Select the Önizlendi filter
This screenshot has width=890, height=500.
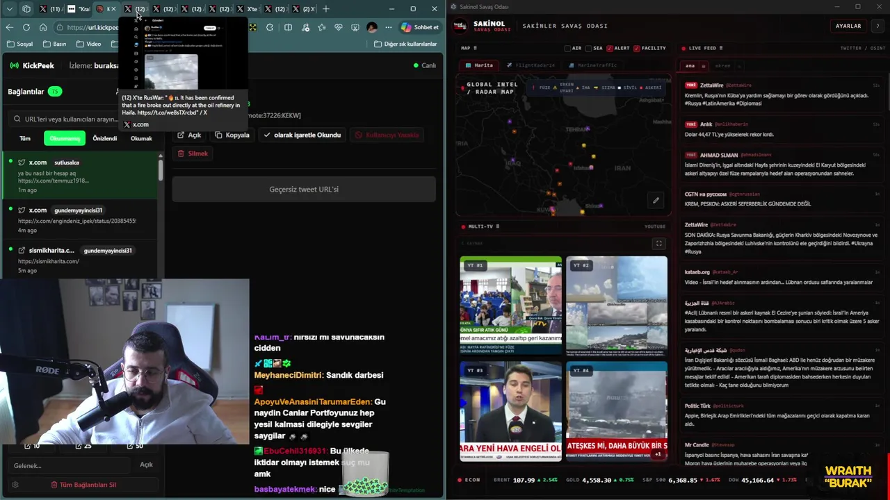(105, 138)
